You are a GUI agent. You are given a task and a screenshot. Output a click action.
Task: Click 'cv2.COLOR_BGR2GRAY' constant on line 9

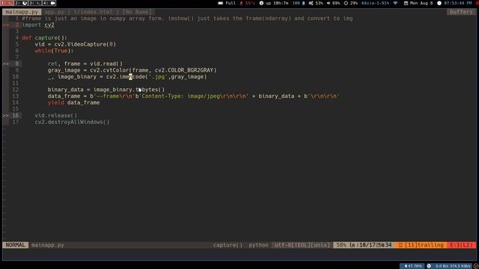click(x=184, y=70)
